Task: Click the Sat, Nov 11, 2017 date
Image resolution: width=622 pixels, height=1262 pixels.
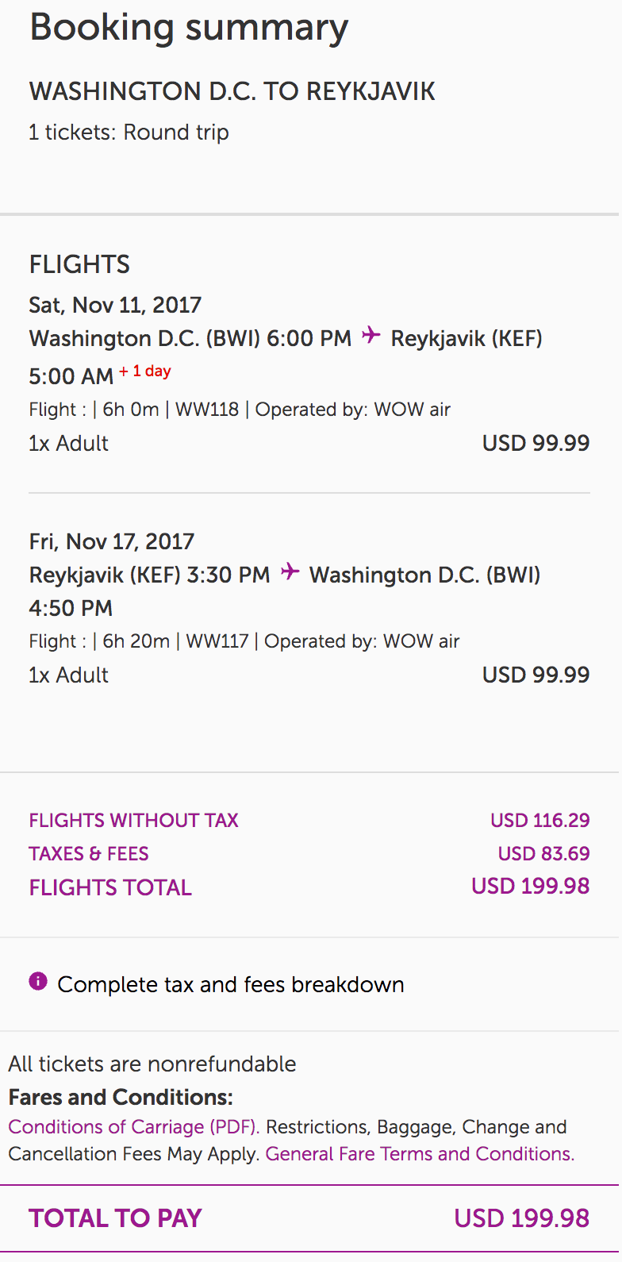Action: (x=115, y=305)
